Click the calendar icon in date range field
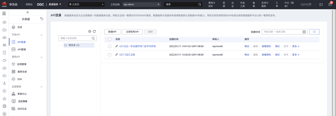336x116 pixels. click(x=304, y=32)
